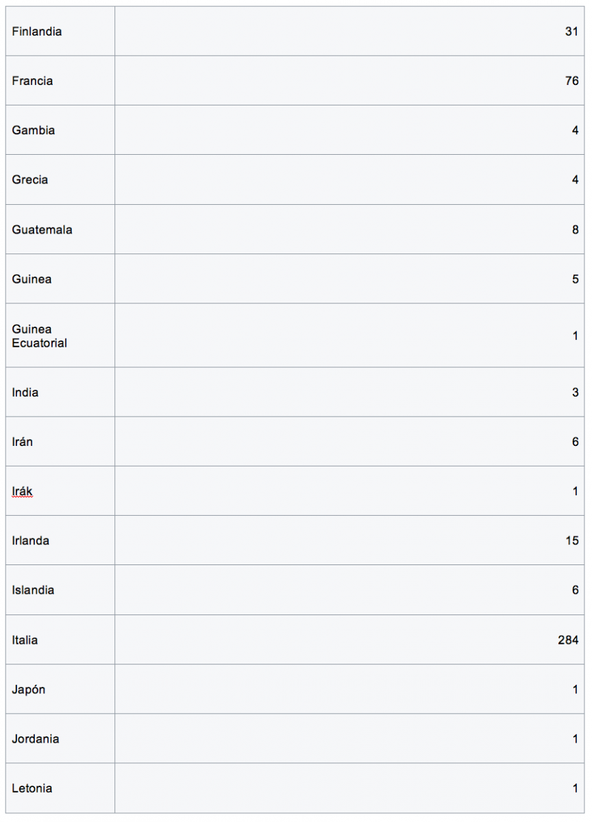Viewport: 592px width, 822px height.
Task: Click the Letonia country cell
Action: click(32, 788)
